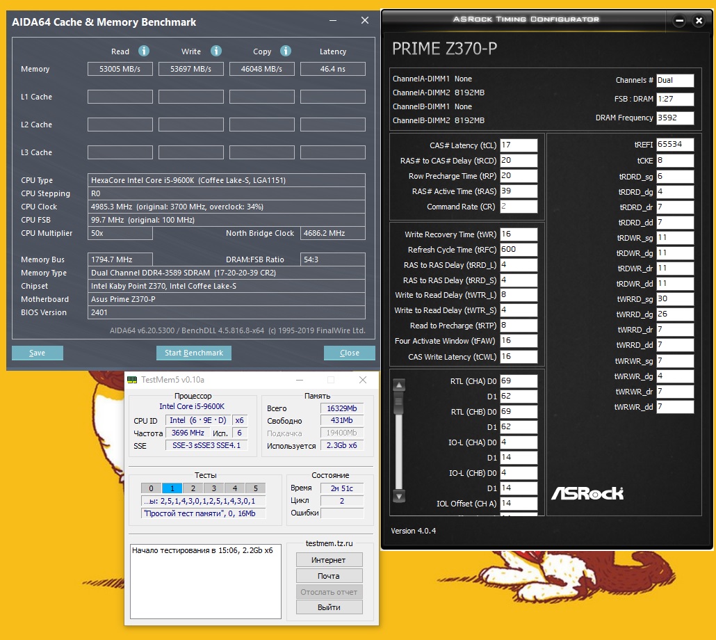Click the RTL (CHA) D0 value field

[x=519, y=381]
